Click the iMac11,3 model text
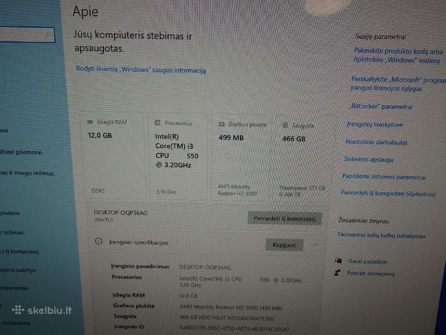Screen dimensions: 446x335 103,220
